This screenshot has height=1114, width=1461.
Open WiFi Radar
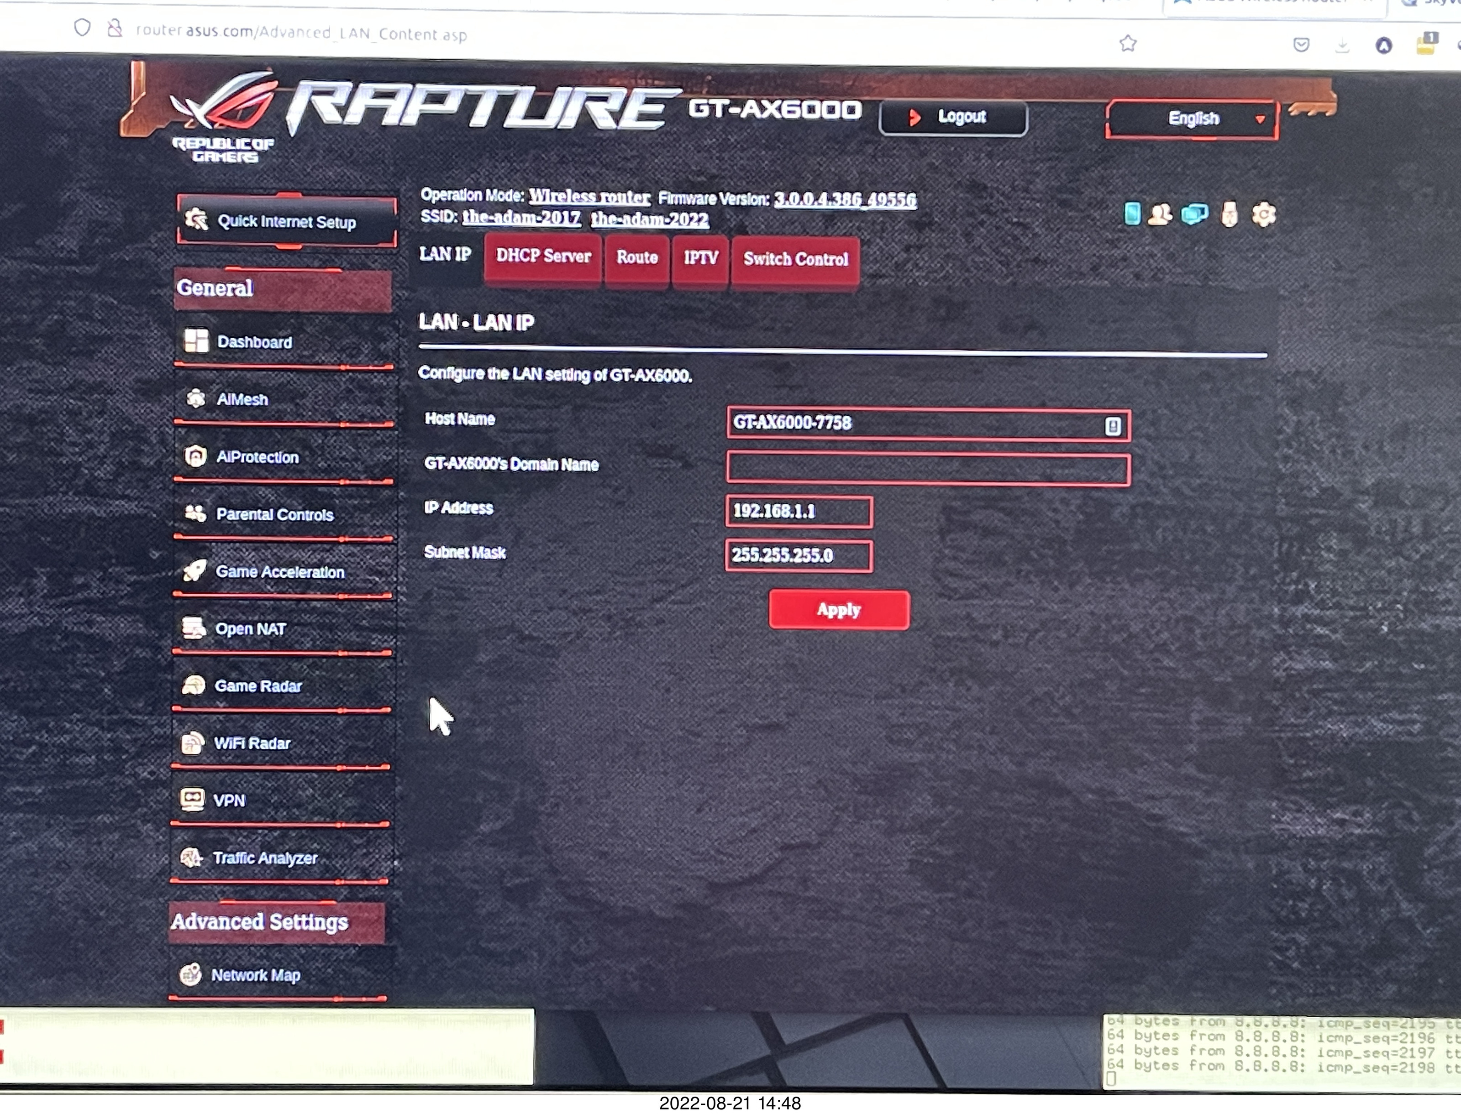pyautogui.click(x=281, y=743)
